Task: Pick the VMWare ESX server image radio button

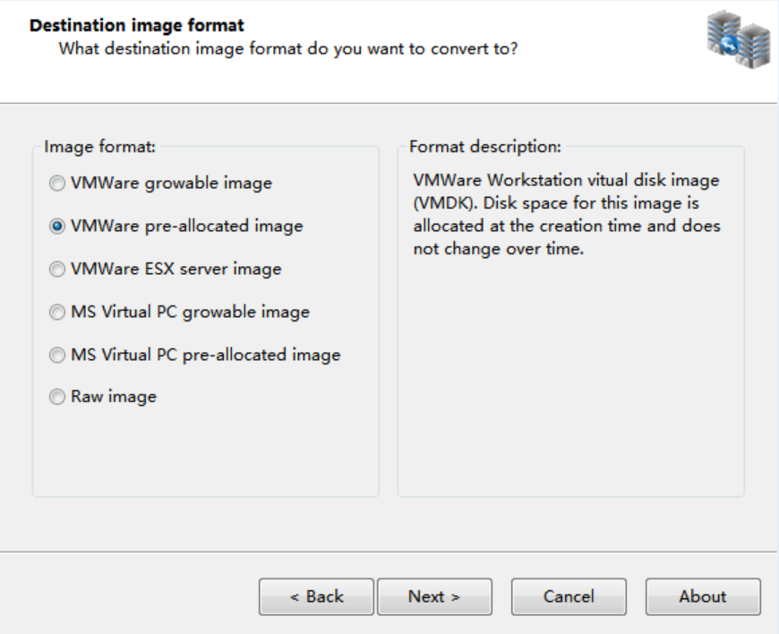Action: pyautogui.click(x=57, y=270)
